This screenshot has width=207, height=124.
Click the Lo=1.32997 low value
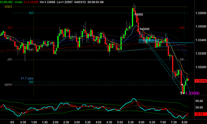point(65,2)
